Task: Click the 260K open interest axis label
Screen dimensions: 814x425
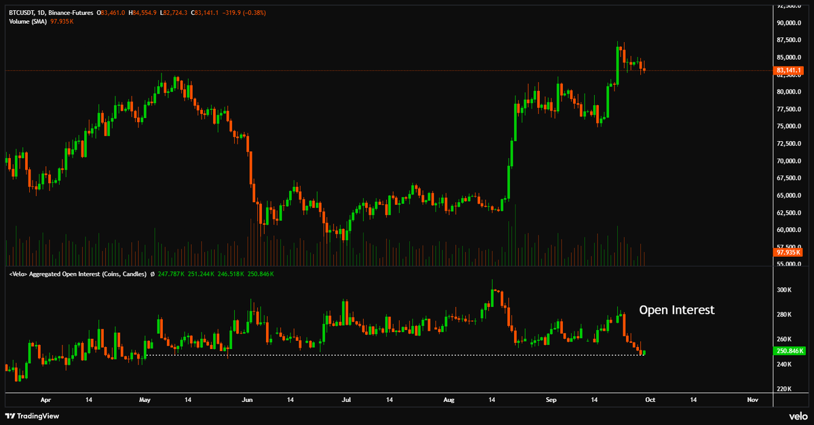Action: tap(784, 340)
